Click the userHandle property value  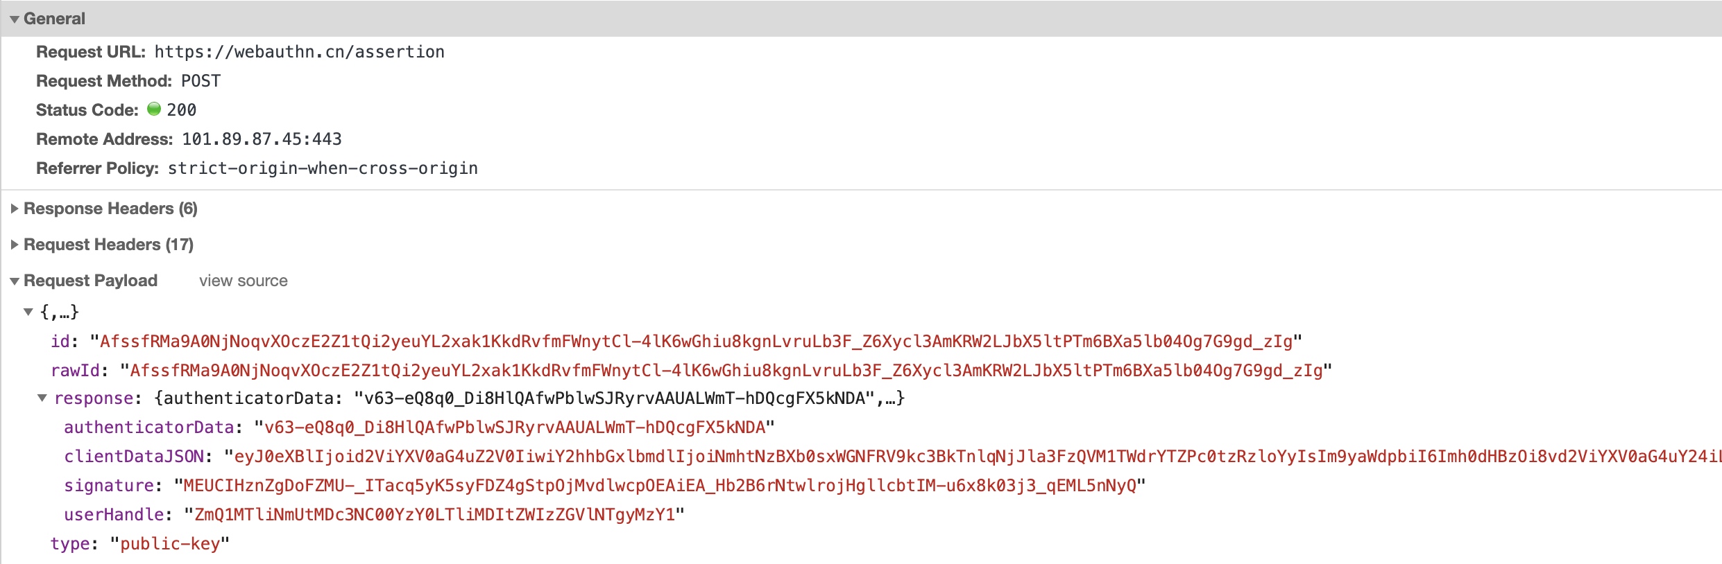point(434,515)
